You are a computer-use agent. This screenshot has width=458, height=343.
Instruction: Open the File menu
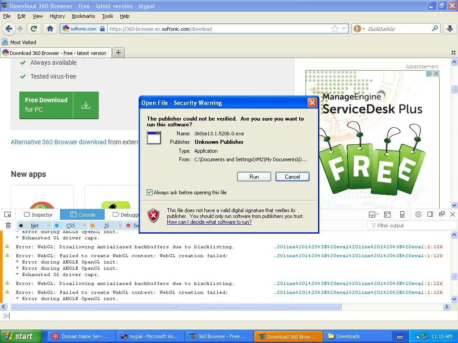(x=7, y=16)
